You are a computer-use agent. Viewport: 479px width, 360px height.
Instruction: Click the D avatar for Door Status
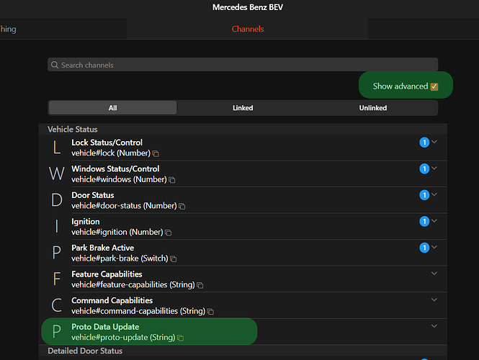point(57,200)
